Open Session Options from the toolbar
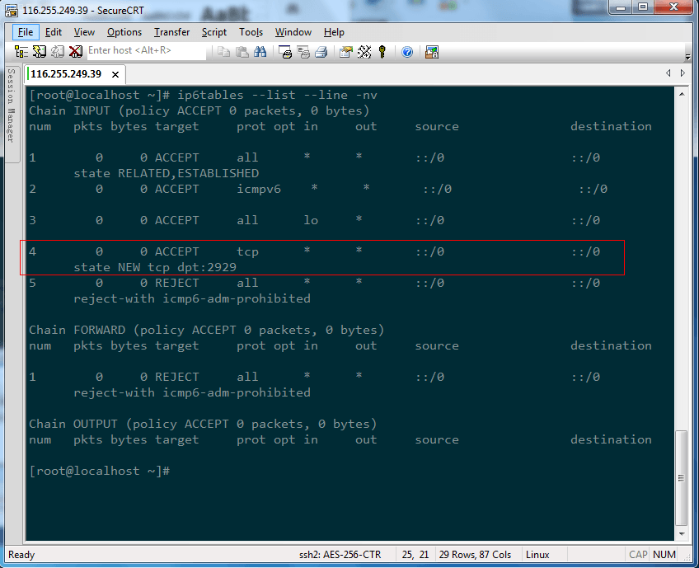The width and height of the screenshot is (699, 568). [345, 51]
